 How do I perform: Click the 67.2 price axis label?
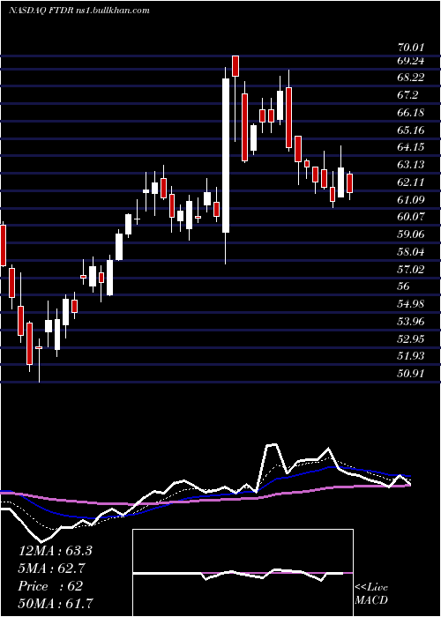coord(407,95)
